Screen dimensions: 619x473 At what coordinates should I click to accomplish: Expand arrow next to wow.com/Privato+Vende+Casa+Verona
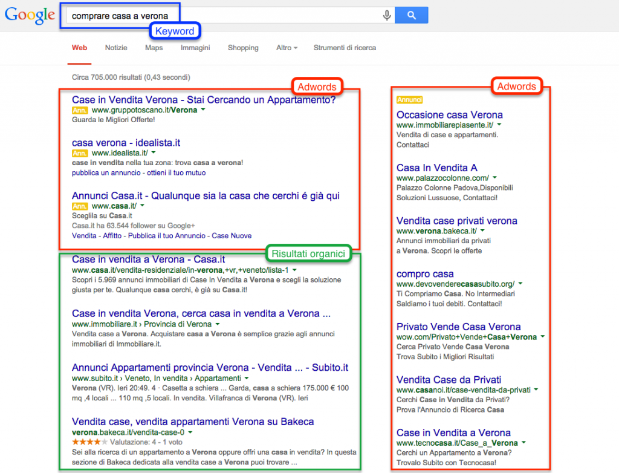542,336
